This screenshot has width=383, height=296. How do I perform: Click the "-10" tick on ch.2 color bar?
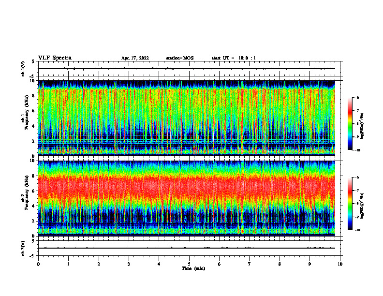coord(357,230)
